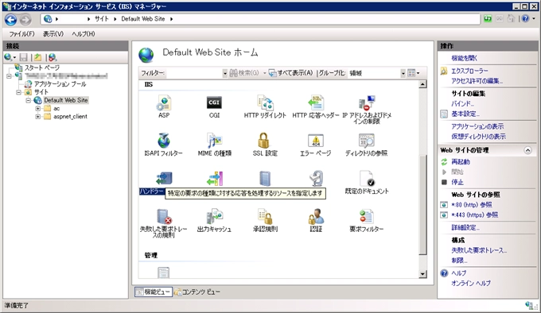This screenshot has height=313, width=541.
Task: Open the ISAPI フィルター feature
Action: (x=164, y=145)
